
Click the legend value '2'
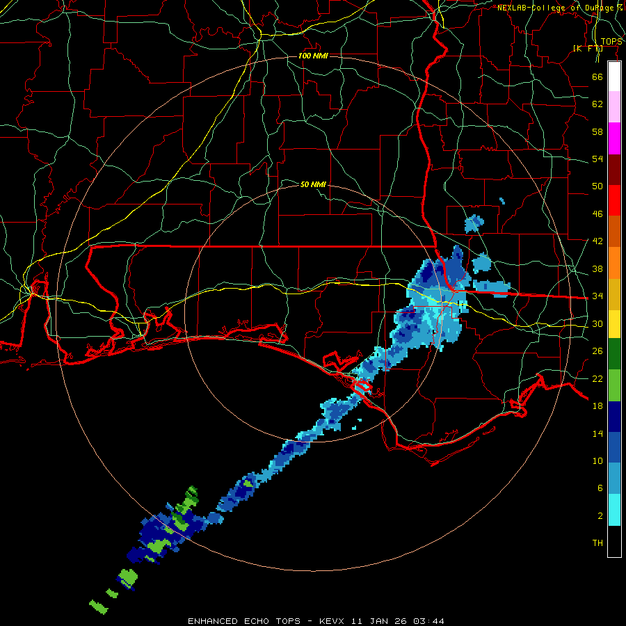point(600,516)
